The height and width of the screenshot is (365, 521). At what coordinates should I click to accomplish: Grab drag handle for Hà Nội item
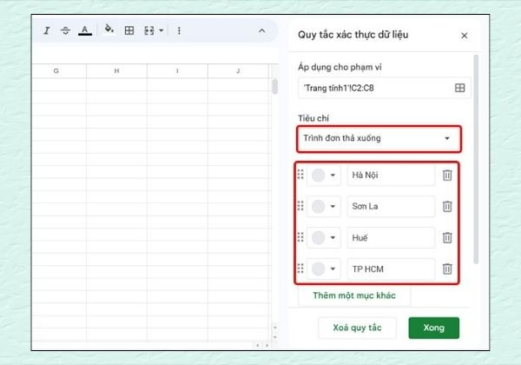[300, 174]
